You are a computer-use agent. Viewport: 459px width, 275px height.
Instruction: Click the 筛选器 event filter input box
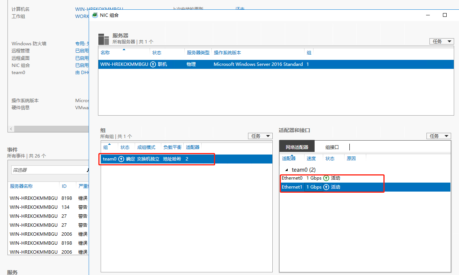pos(48,170)
